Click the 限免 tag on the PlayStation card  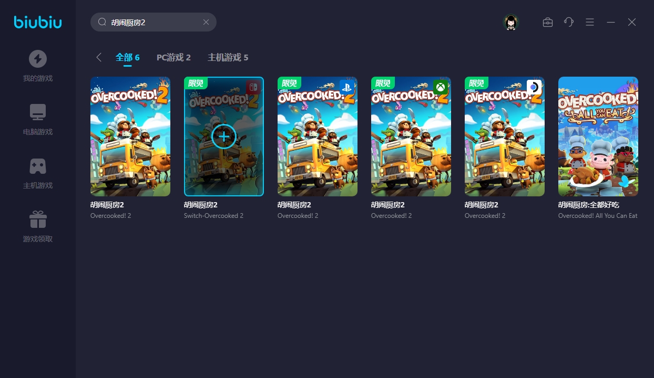point(290,83)
